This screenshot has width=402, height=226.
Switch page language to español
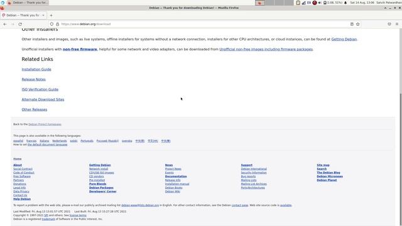tap(18, 141)
